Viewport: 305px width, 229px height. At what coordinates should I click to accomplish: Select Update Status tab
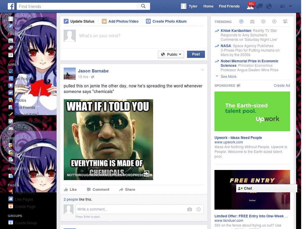pyautogui.click(x=79, y=21)
